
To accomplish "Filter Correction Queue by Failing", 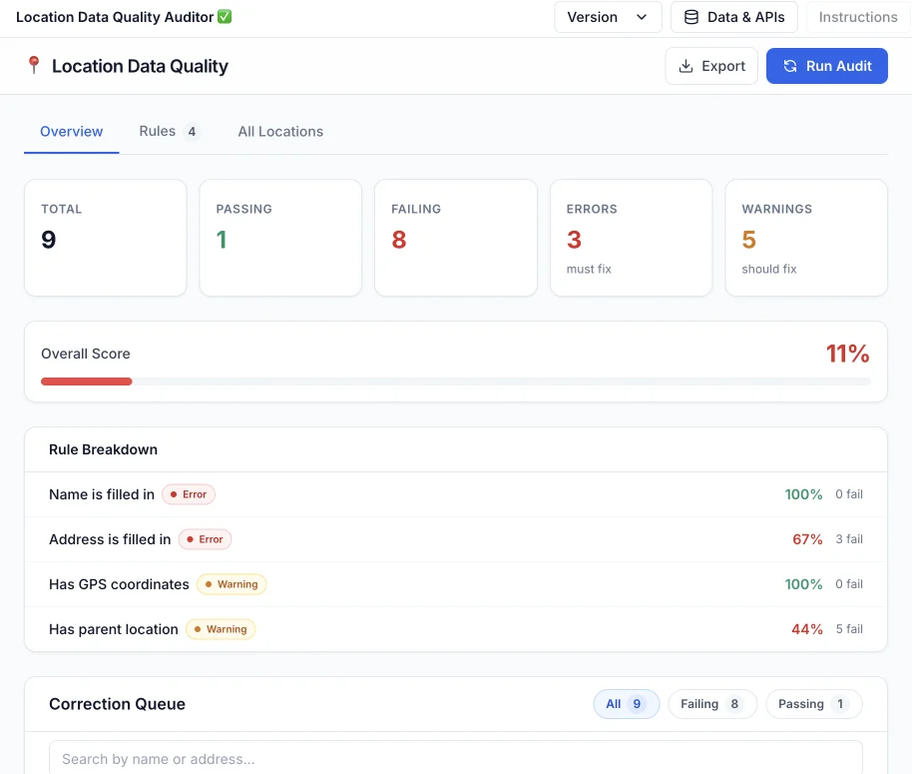I will tap(711, 704).
